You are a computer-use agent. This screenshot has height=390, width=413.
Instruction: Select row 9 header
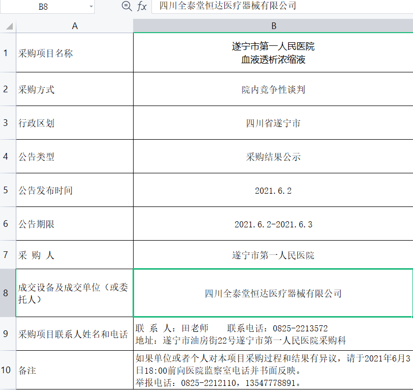pos(8,333)
